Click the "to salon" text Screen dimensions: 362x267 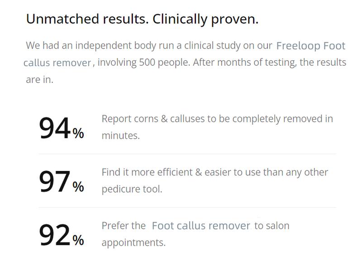coord(272,226)
